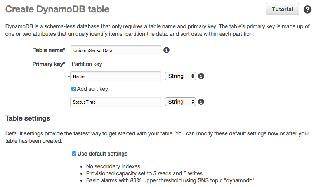Image resolution: width=316 pixels, height=187 pixels.
Task: Open the Tutorial button
Action: click(282, 9)
